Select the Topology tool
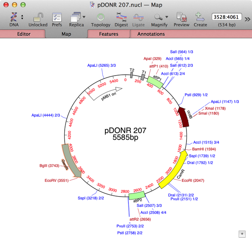 [x=101, y=17]
